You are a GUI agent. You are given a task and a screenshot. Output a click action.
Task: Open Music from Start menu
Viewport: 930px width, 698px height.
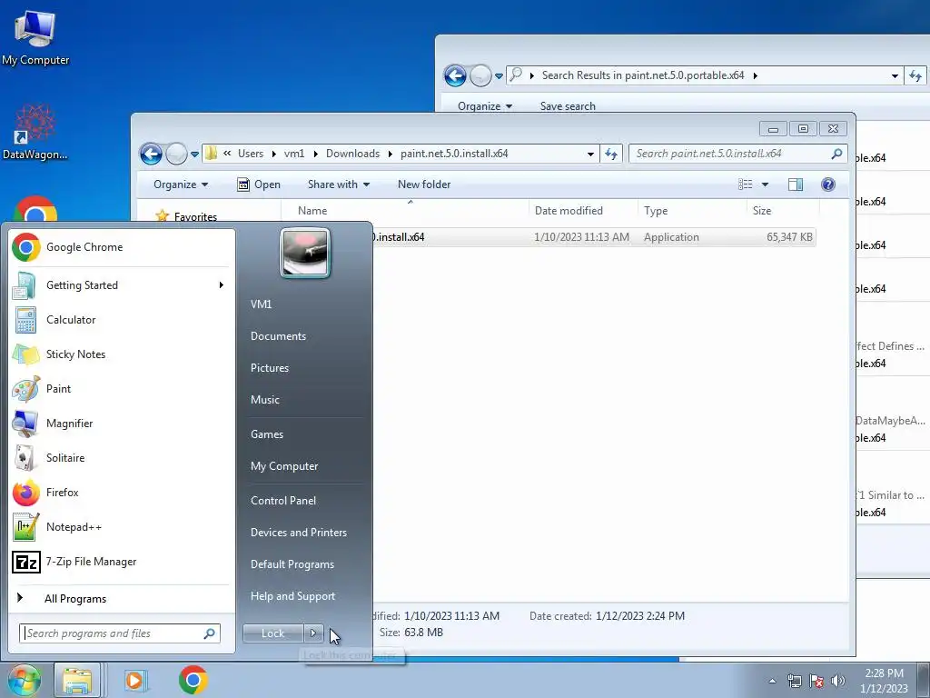[x=264, y=400]
